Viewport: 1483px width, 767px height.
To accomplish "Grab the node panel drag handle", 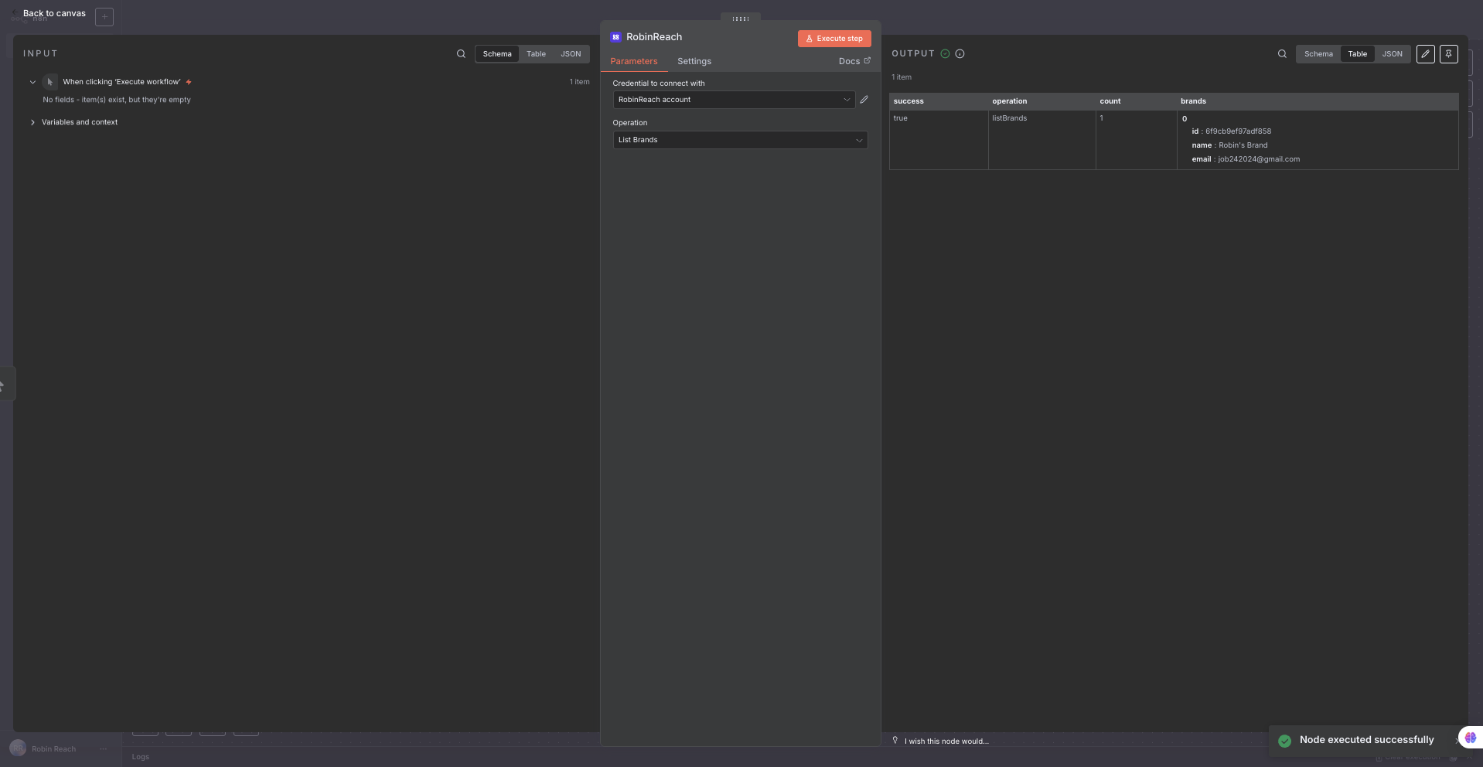I will pos(741,19).
